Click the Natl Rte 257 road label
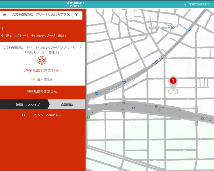The image size is (214, 171). (x=159, y=60)
